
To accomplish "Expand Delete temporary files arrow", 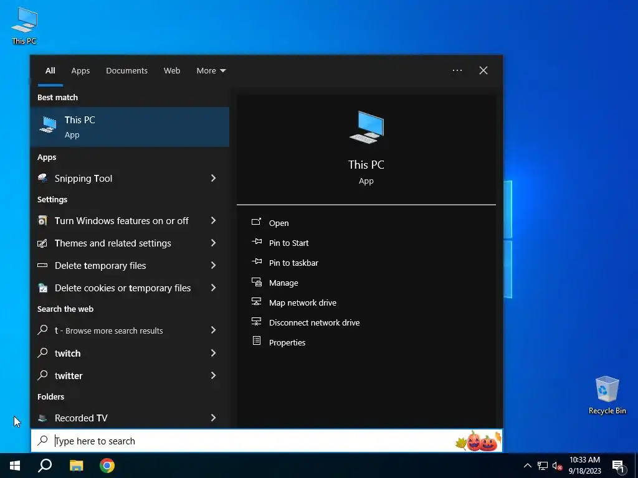I will (x=213, y=265).
